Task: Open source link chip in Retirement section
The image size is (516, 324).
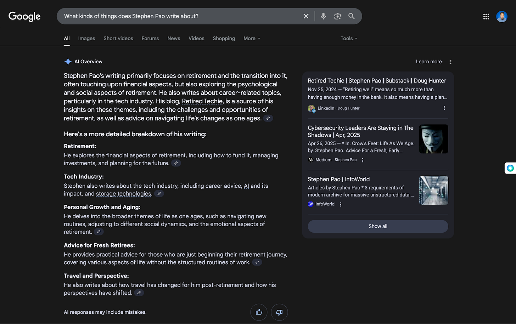Action: click(x=176, y=163)
